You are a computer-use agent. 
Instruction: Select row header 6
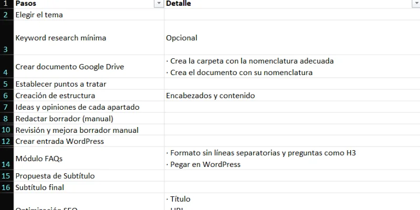[x=7, y=96]
